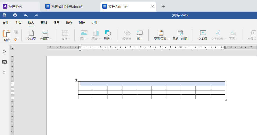This screenshot has width=257, height=135.
Task: Click the Table (表格) insert icon
Action: tap(65, 33)
